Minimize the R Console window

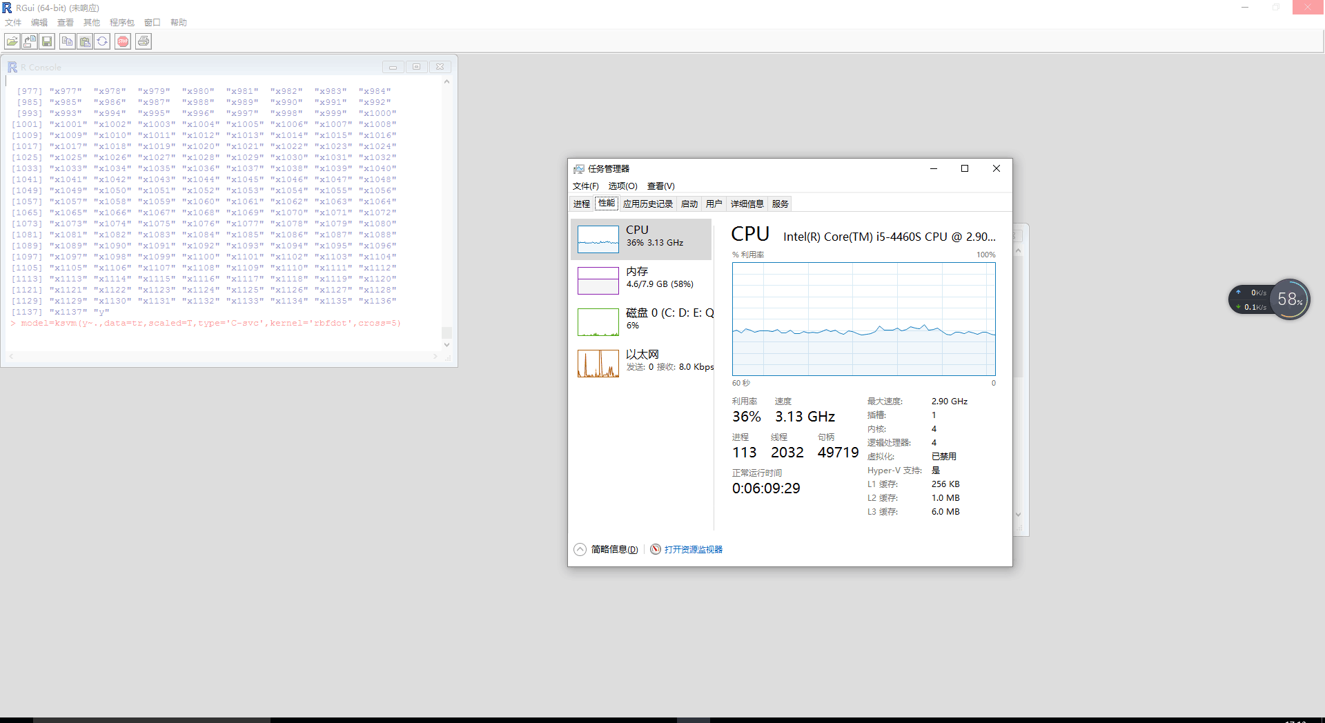[x=393, y=67]
